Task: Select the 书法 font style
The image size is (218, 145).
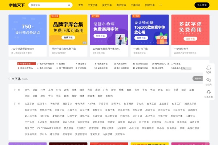Action: click(x=152, y=90)
